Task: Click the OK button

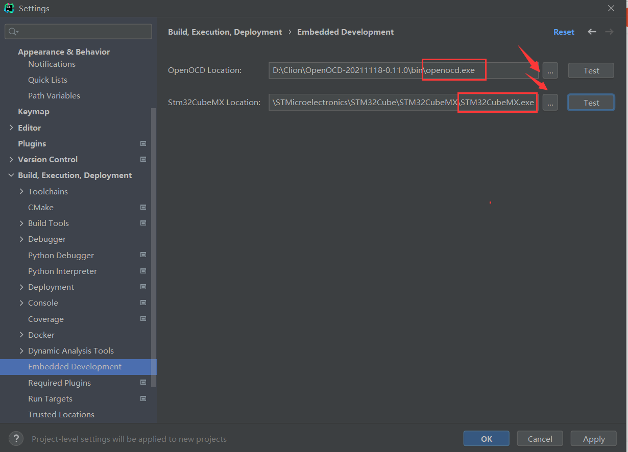Action: [487, 439]
